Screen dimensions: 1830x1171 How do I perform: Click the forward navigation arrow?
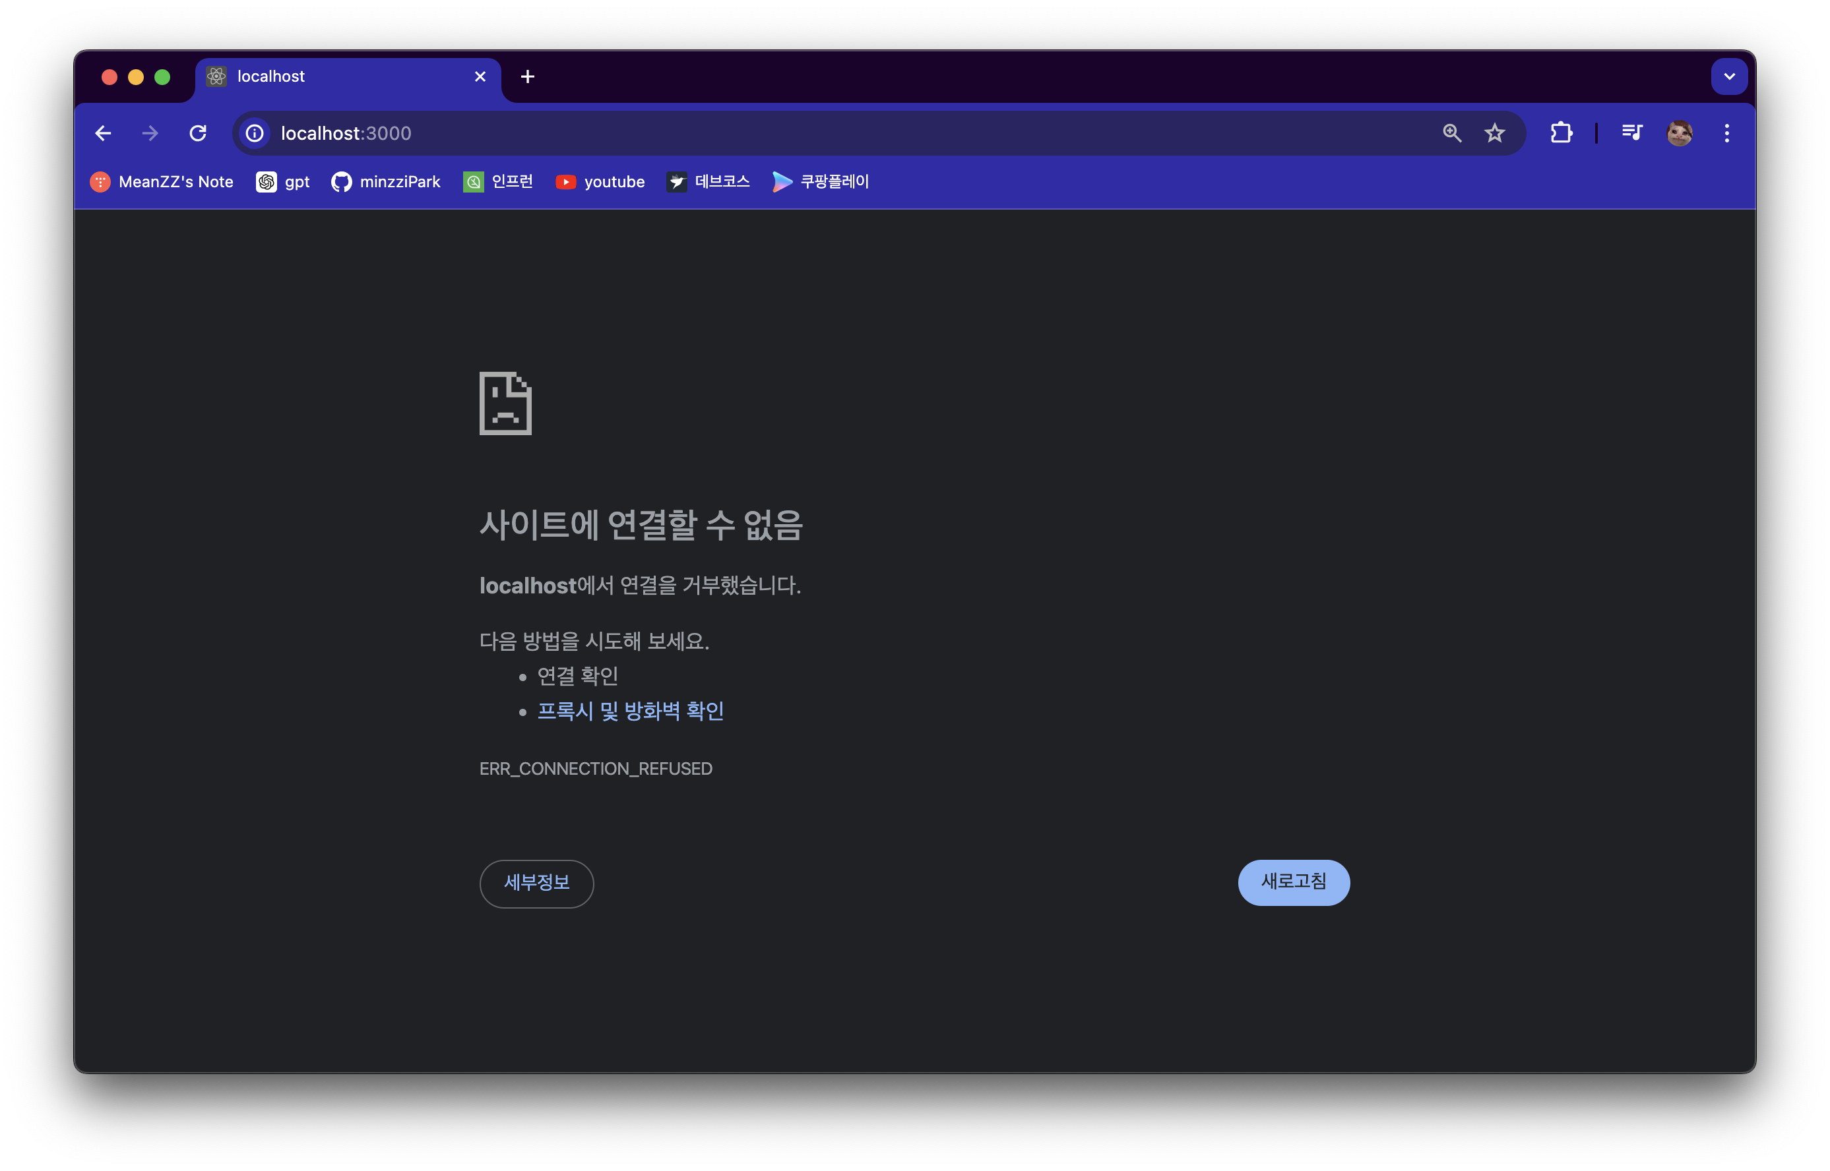click(150, 134)
